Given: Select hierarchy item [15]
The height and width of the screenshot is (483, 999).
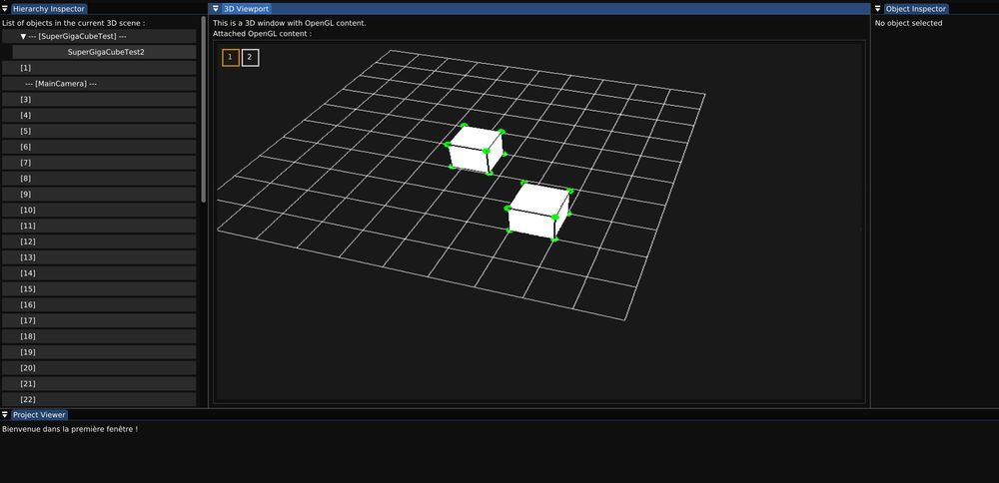Looking at the screenshot, I should click(99, 289).
